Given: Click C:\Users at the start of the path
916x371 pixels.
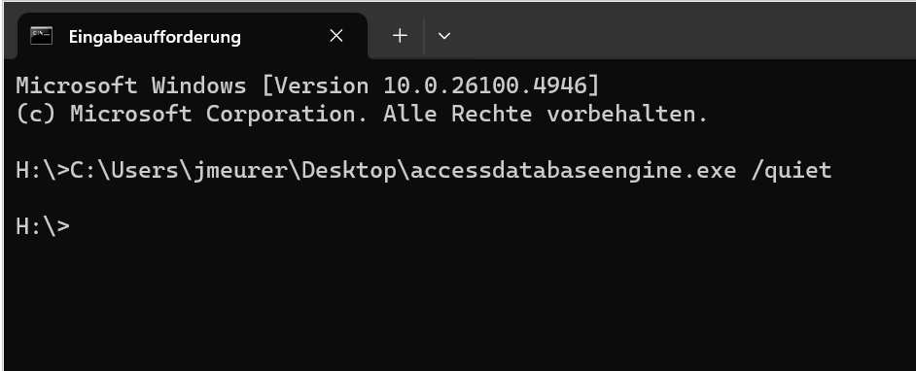Looking at the screenshot, I should (123, 170).
